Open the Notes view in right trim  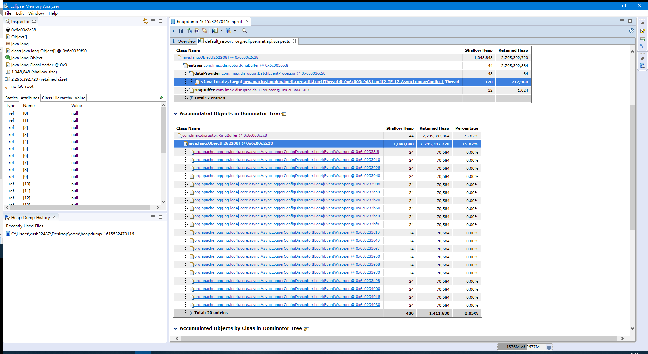tap(642, 31)
